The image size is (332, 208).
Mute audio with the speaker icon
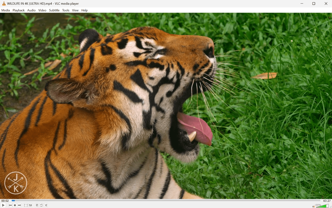314,206
